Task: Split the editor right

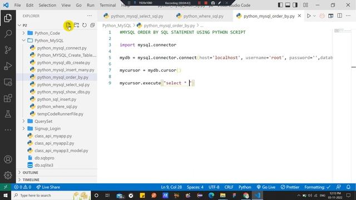Action: (340, 16)
